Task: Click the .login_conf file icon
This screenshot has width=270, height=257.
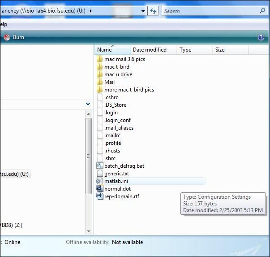Action: [x=100, y=120]
